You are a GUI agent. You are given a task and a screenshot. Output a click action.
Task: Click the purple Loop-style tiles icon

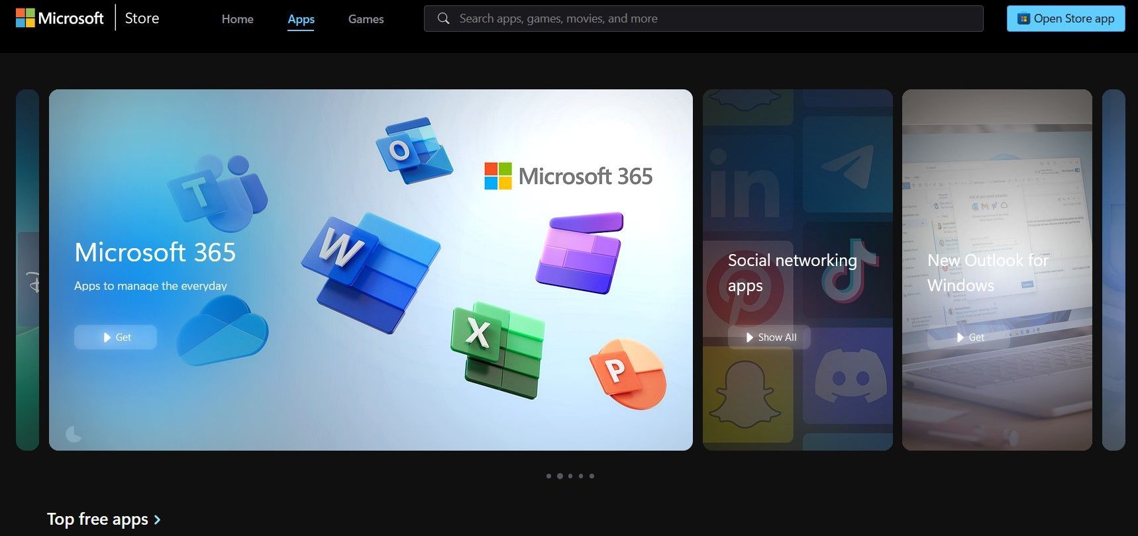coord(580,253)
